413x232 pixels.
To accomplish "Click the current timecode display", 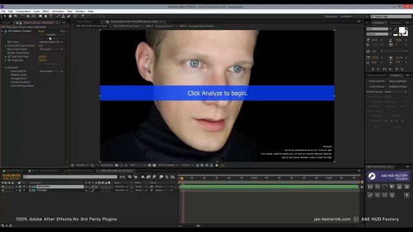I will pos(12,175).
